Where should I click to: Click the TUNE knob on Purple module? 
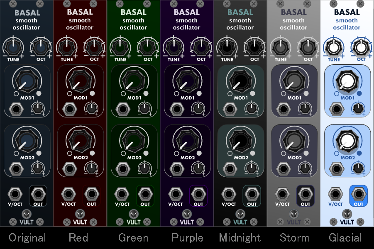point(174,47)
